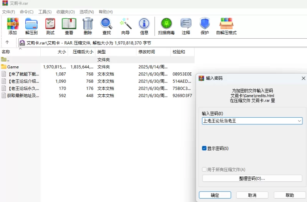Screen dimensions: 307x202
Task: Expand the password history dropdown arrow
Action: tap(299, 121)
